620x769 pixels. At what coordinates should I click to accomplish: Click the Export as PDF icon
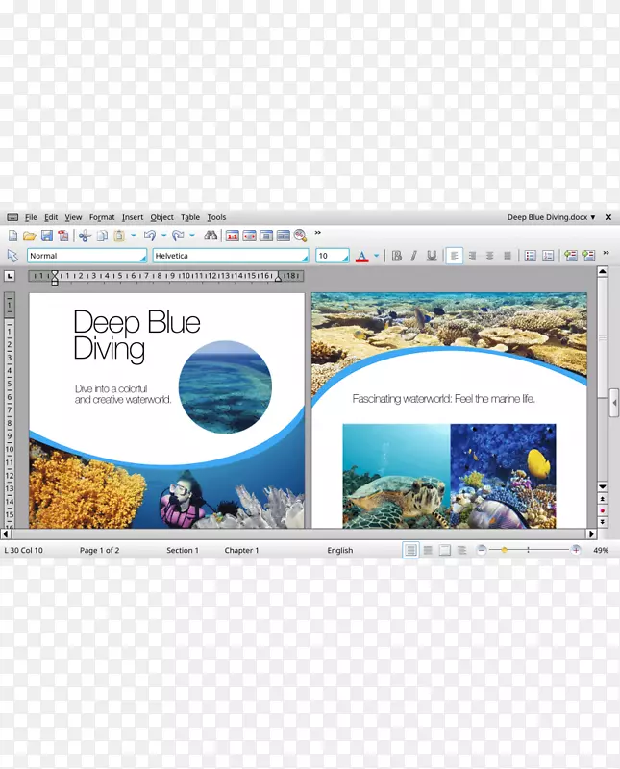63,236
